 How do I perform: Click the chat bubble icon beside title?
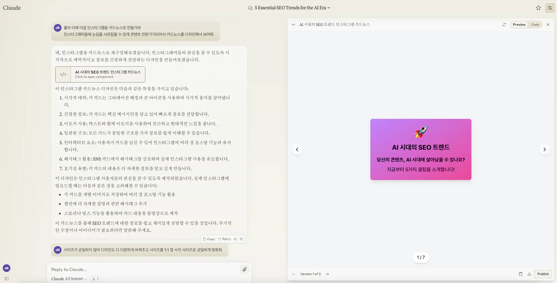[250, 8]
